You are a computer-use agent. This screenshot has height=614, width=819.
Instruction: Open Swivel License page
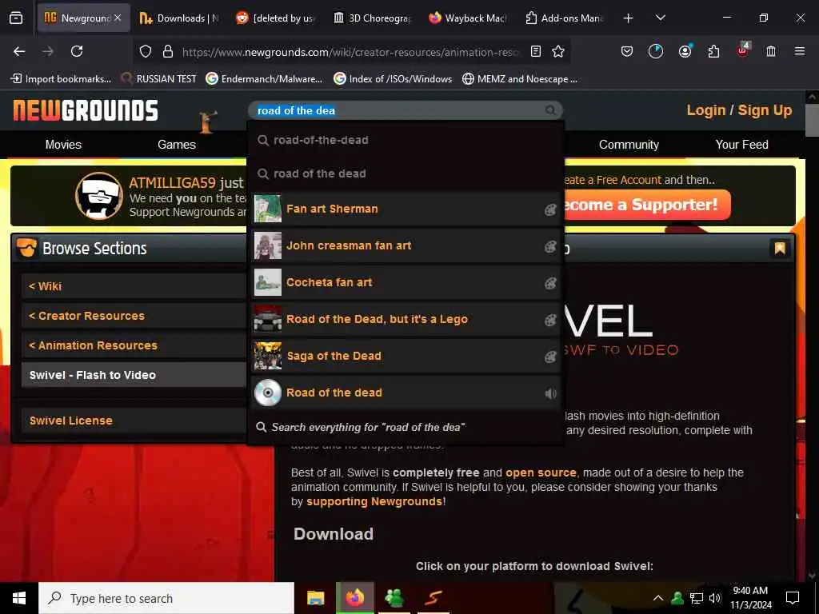pyautogui.click(x=134, y=421)
